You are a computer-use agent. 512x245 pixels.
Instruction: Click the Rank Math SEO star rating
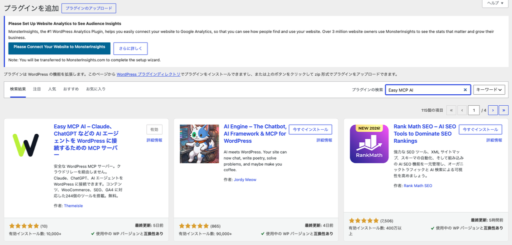point(364,220)
